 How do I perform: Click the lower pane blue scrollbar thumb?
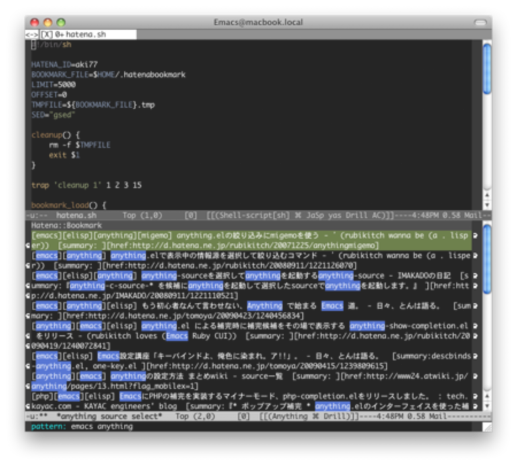(487, 260)
